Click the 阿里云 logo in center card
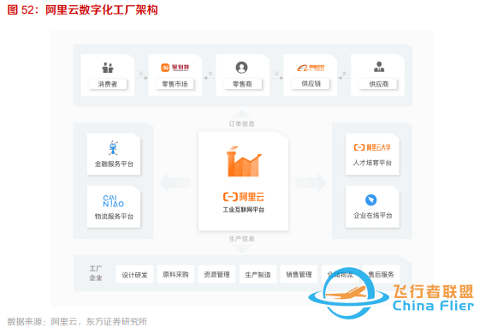 pyautogui.click(x=244, y=196)
